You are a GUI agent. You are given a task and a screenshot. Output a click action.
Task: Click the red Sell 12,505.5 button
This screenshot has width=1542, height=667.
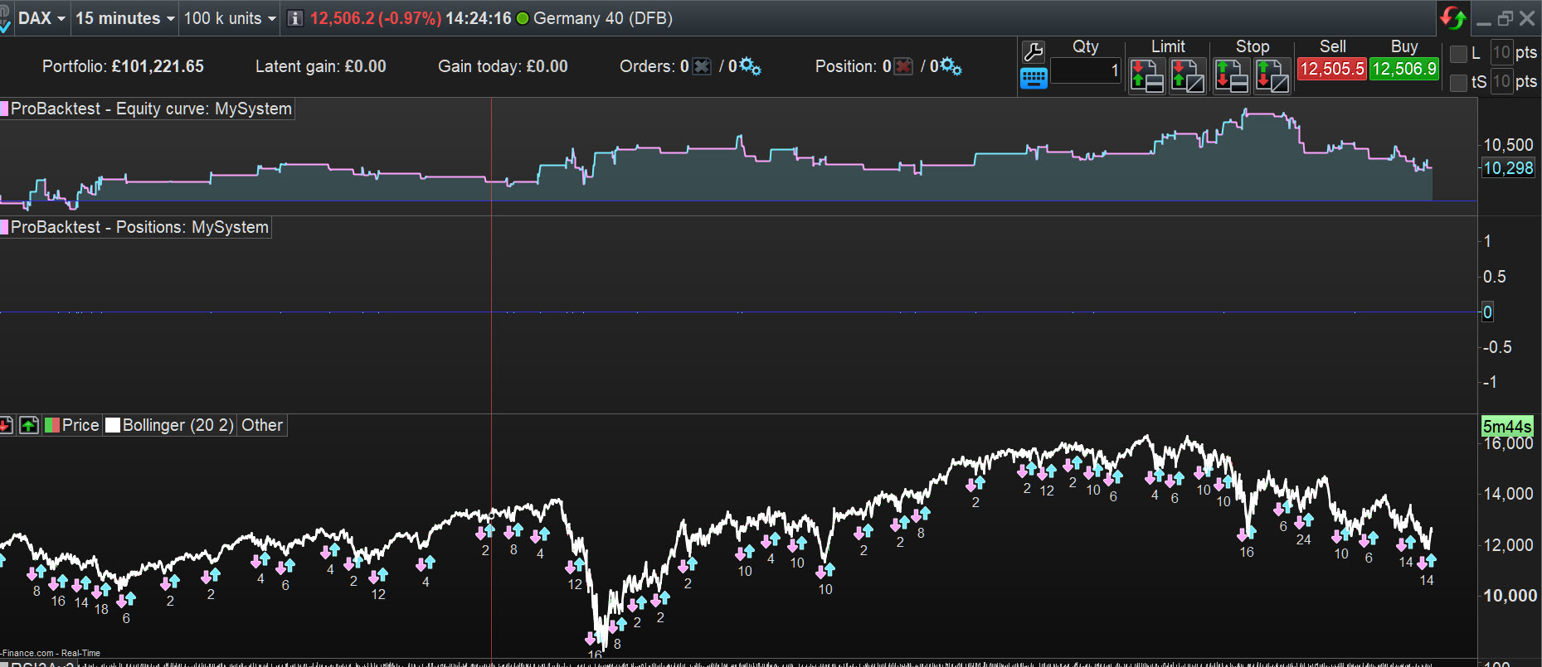coord(1331,69)
